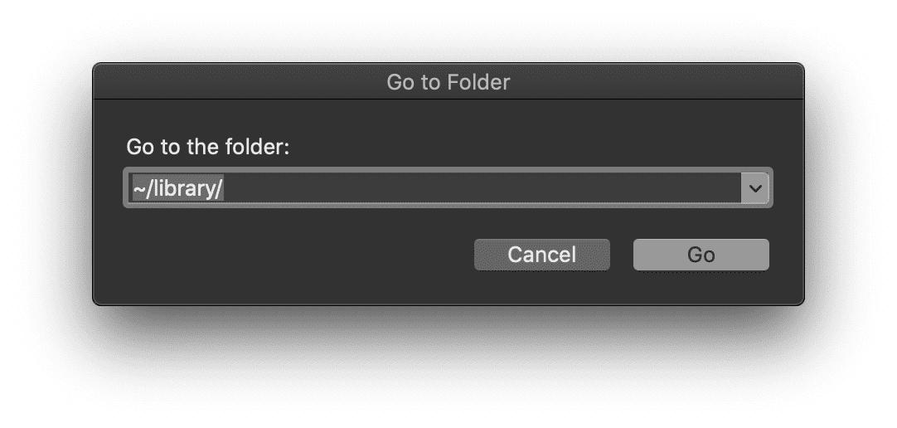Expand the folder path dropdown chevron
The image size is (897, 428).
pos(754,189)
